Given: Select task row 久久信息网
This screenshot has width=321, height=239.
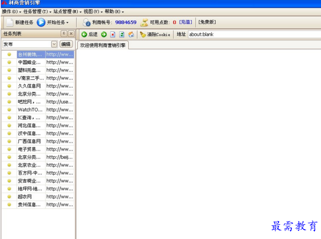Looking at the screenshot, I should [38, 86].
